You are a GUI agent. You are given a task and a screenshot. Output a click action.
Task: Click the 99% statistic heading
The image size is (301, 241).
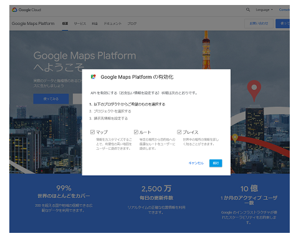(x=64, y=188)
